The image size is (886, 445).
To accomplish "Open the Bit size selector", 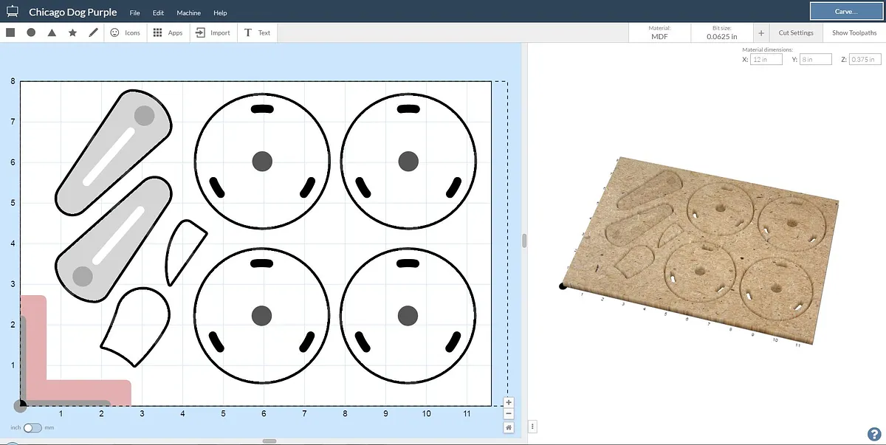I will tap(721, 33).
